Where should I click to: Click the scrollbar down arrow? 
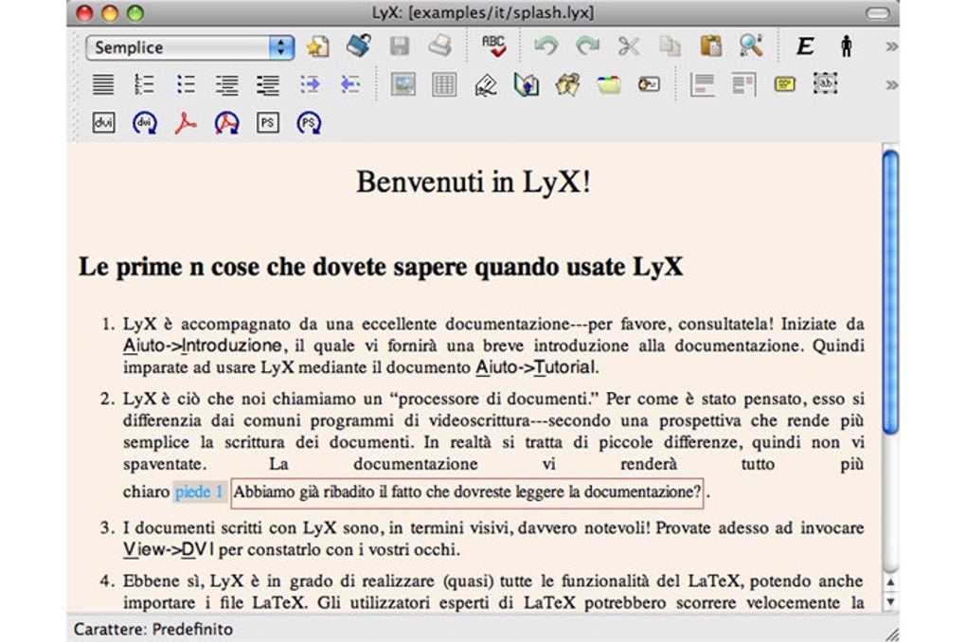click(890, 601)
